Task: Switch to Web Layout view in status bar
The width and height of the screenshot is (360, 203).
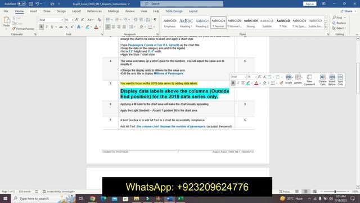Action: click(x=315, y=192)
